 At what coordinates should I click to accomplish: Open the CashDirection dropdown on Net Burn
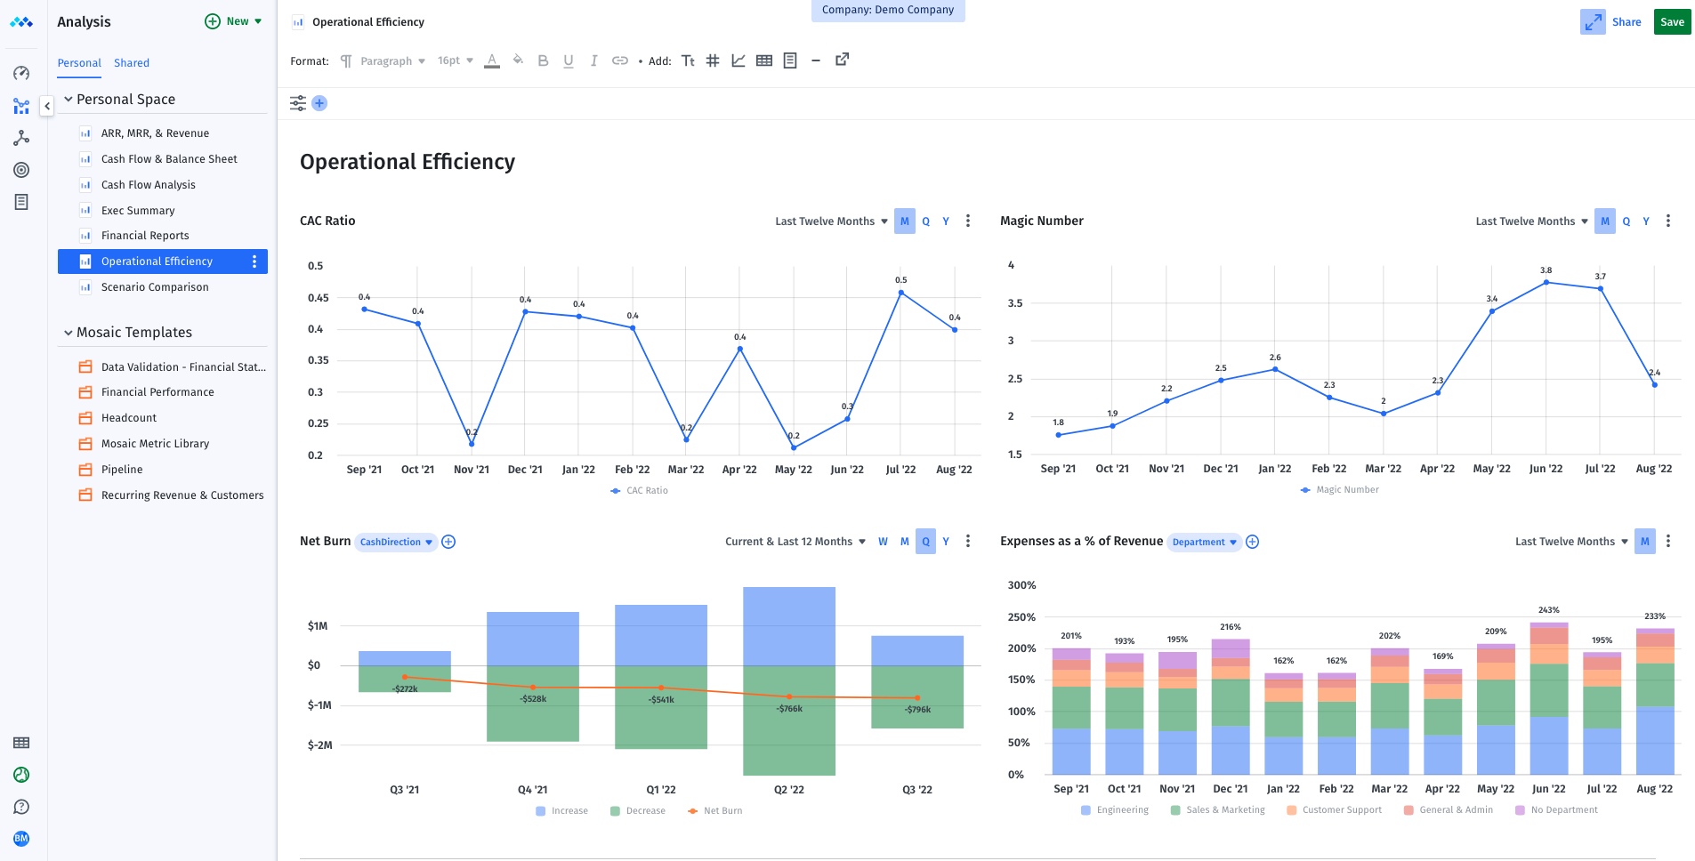tap(396, 543)
